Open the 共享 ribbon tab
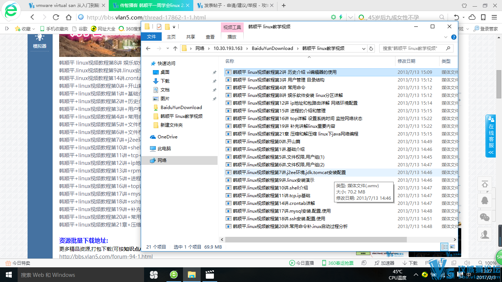The width and height of the screenshot is (502, 282). 191,37
